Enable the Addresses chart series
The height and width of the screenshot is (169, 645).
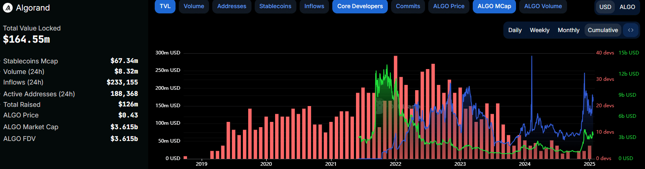(231, 6)
